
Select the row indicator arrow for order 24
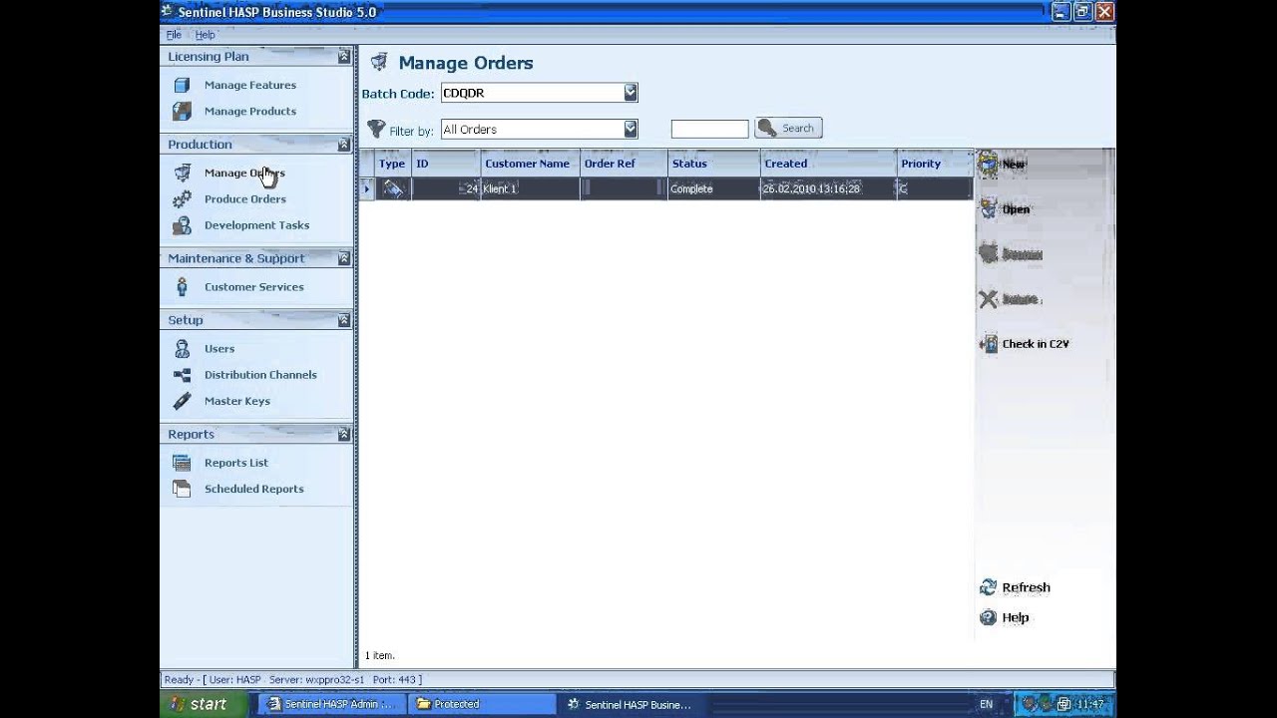pos(367,188)
